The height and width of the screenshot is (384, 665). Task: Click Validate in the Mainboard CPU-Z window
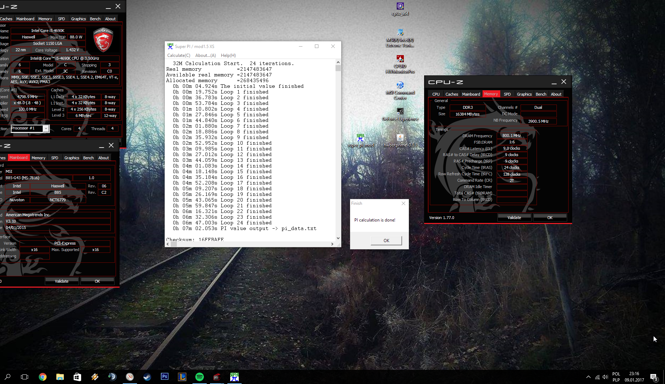coord(62,281)
